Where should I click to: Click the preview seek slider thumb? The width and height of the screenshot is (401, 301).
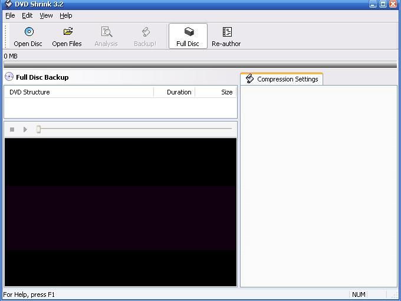38,129
